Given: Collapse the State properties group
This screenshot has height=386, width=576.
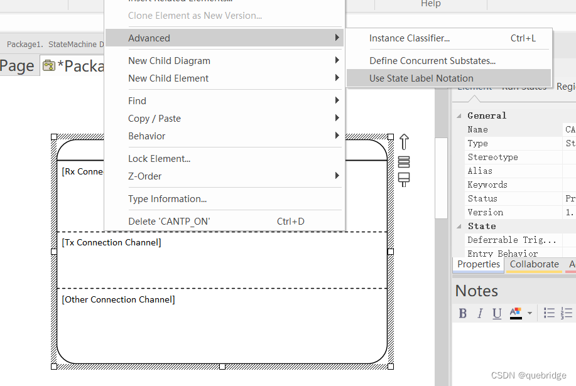Looking at the screenshot, I should [x=459, y=227].
